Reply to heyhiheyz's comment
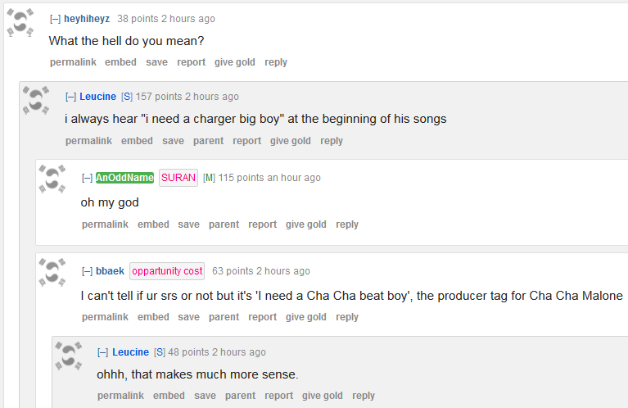This screenshot has height=408, width=628. 276,62
